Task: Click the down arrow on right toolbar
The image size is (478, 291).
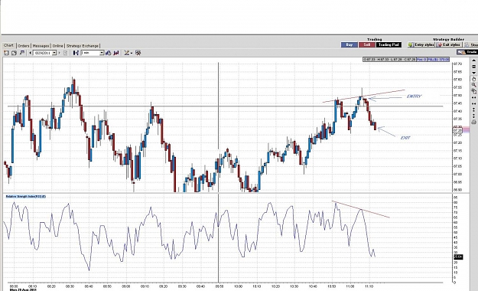Action: pyautogui.click(x=473, y=73)
